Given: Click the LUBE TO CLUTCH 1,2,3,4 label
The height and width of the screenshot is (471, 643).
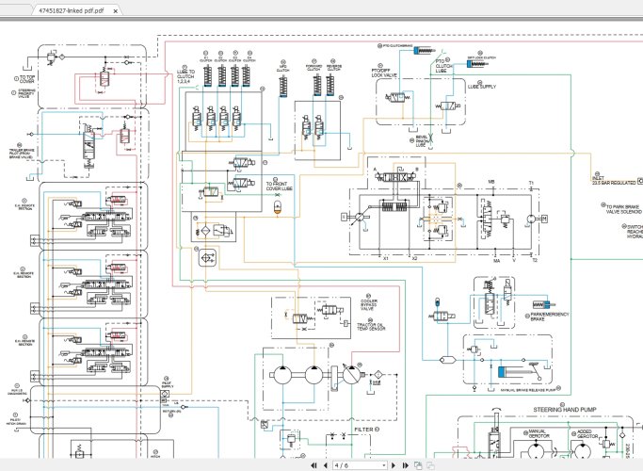Looking at the screenshot, I should [x=187, y=76].
